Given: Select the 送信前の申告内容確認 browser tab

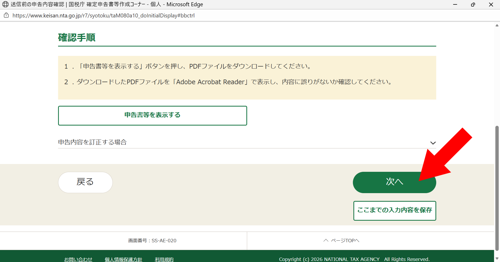Looking at the screenshot, I should pyautogui.click(x=104, y=4).
